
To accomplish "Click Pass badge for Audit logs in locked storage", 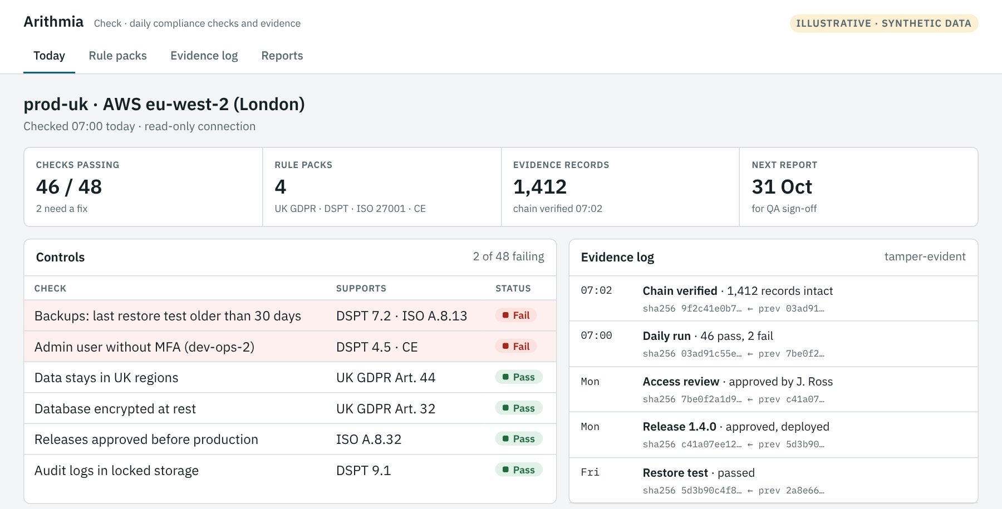I will click(x=518, y=470).
